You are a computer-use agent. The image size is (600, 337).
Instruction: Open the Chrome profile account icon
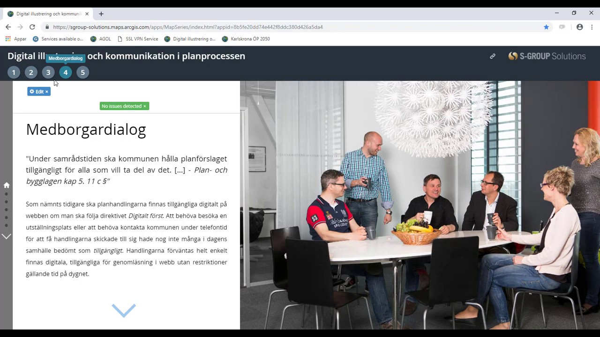click(x=580, y=27)
